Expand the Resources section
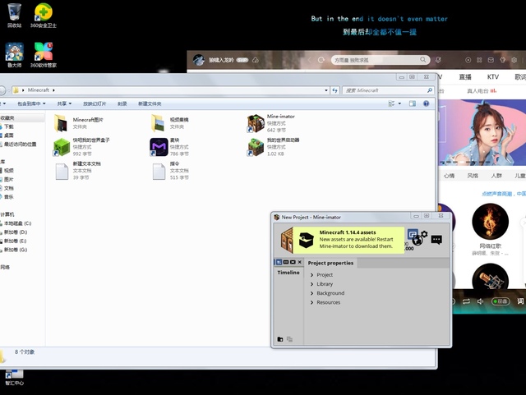The image size is (526, 395). [312, 302]
